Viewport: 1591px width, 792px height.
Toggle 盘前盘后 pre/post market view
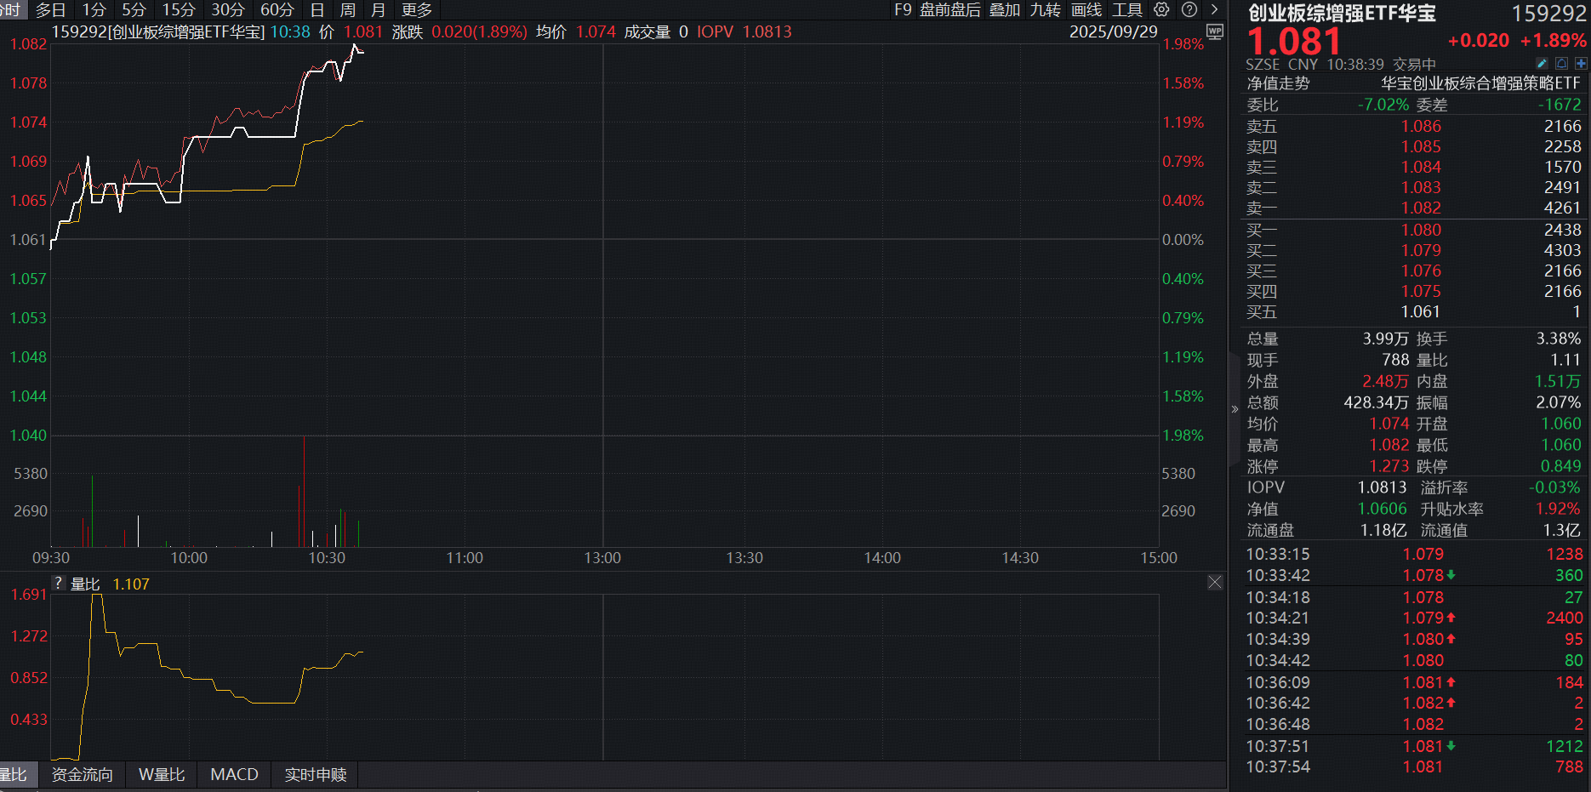click(949, 10)
